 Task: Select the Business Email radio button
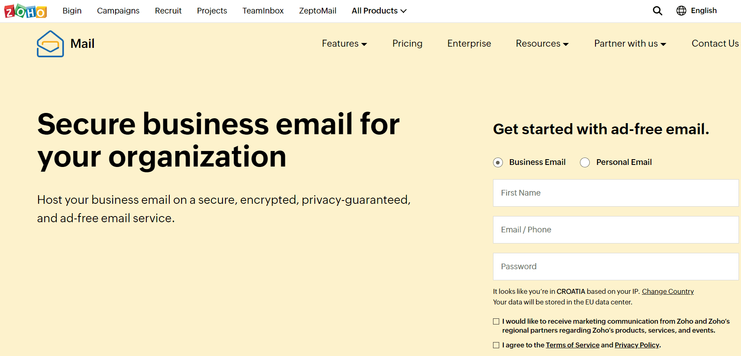pyautogui.click(x=498, y=162)
